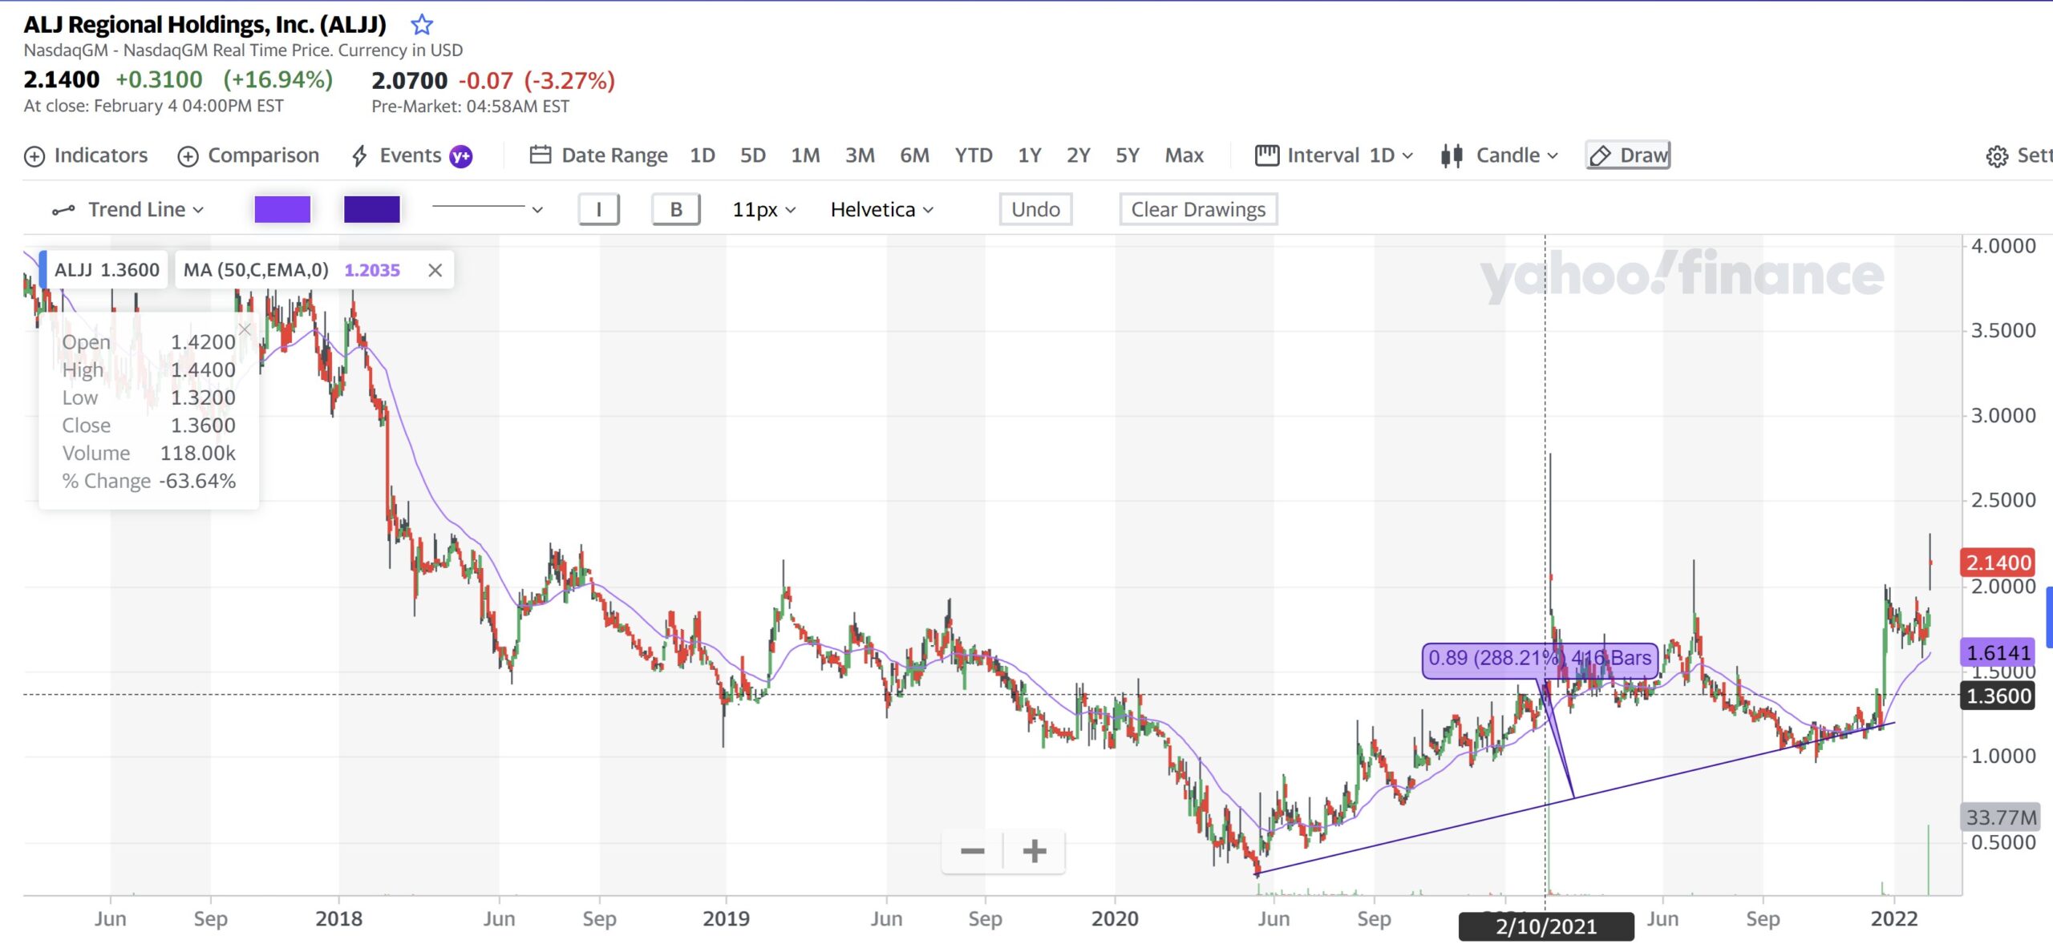
Task: Click MA (50,C,EMA,0) indicator label
Action: click(x=256, y=270)
